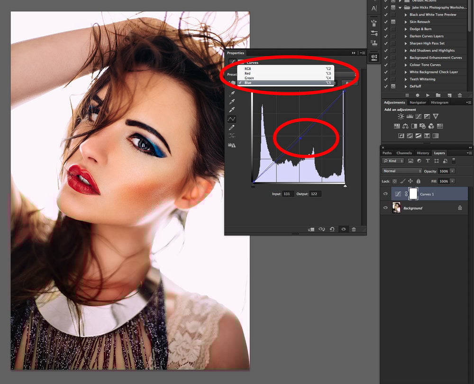The height and width of the screenshot is (384, 474).
Task: Add an Exposure adjustment
Action: pos(427,117)
